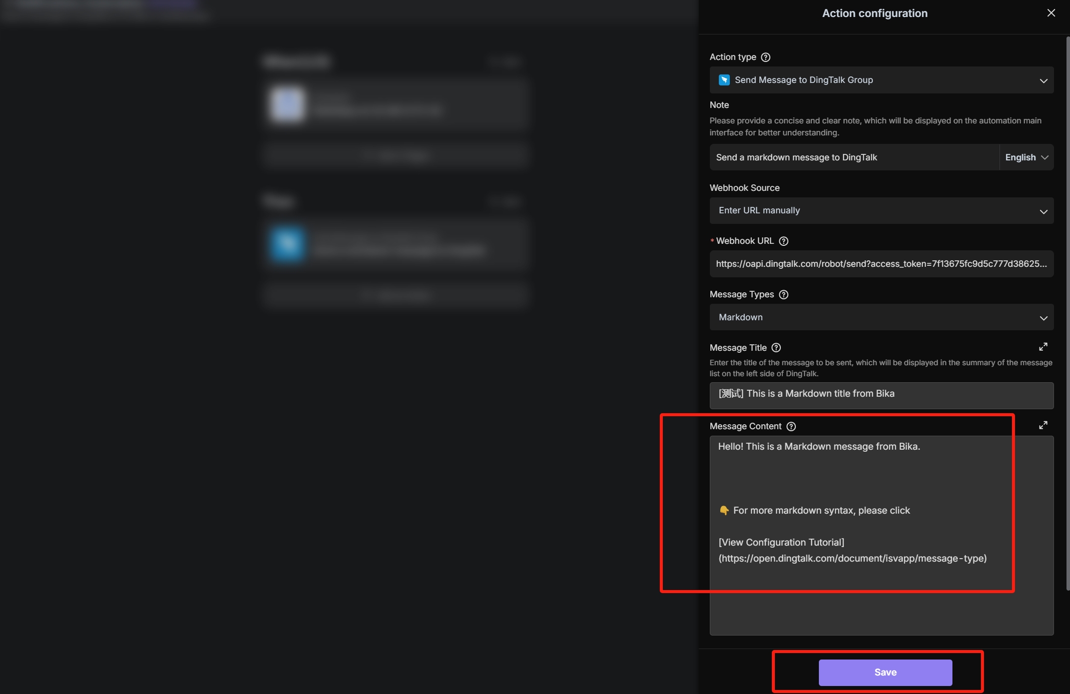Expand the Message Content editor
Screen dimensions: 1070x694
click(1043, 425)
